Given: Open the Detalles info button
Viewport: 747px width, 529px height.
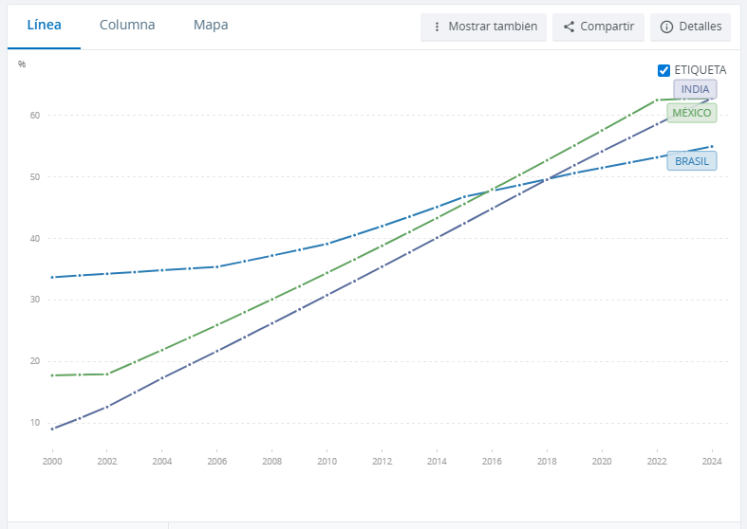Looking at the screenshot, I should tap(690, 27).
